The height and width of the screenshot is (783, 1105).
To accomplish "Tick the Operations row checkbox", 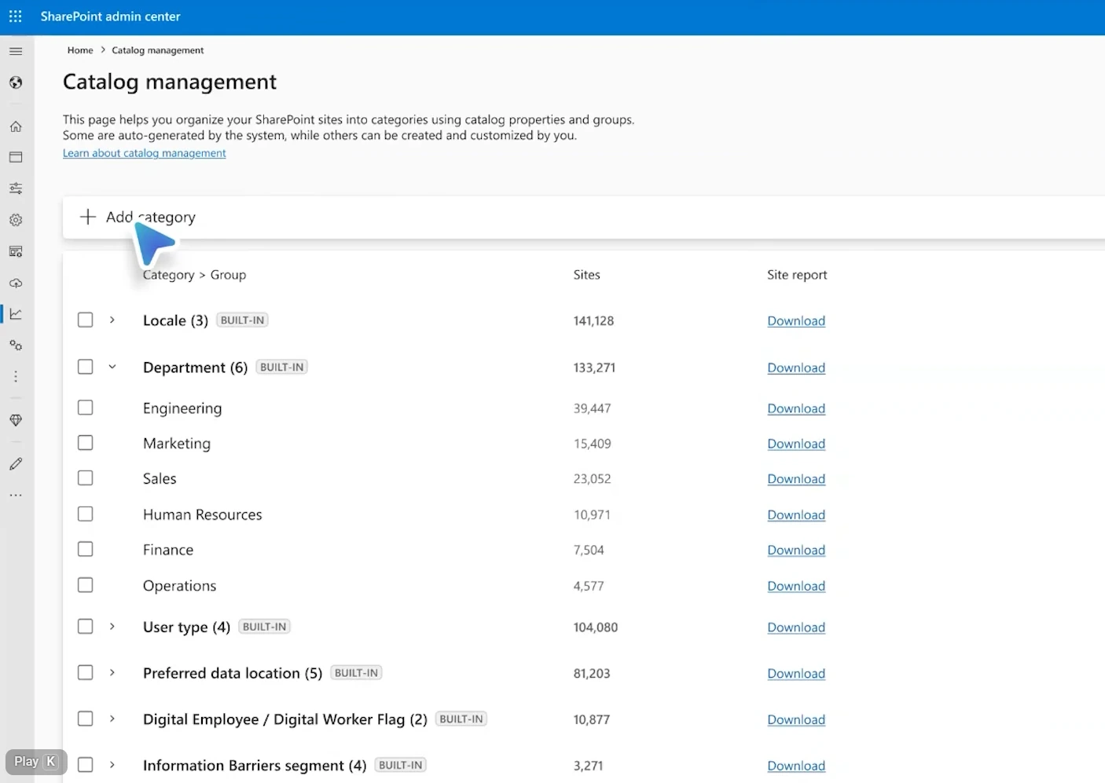I will 86,585.
